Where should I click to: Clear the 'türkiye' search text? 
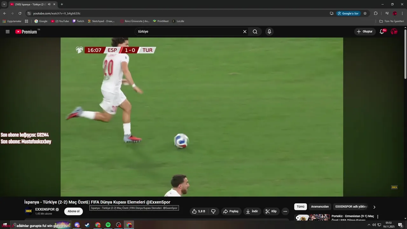coord(245,31)
